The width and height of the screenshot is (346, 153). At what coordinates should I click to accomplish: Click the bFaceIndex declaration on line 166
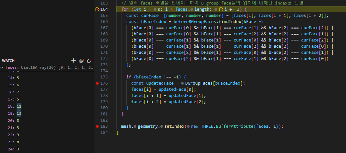[x=154, y=22]
